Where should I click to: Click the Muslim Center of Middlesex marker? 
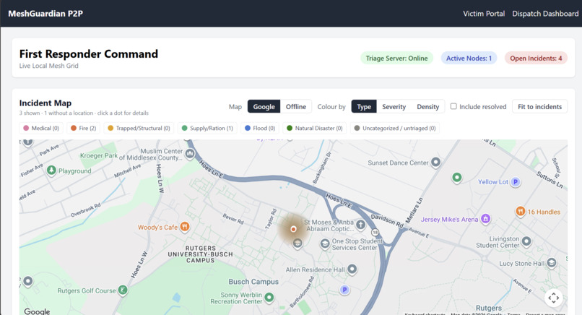(190, 153)
